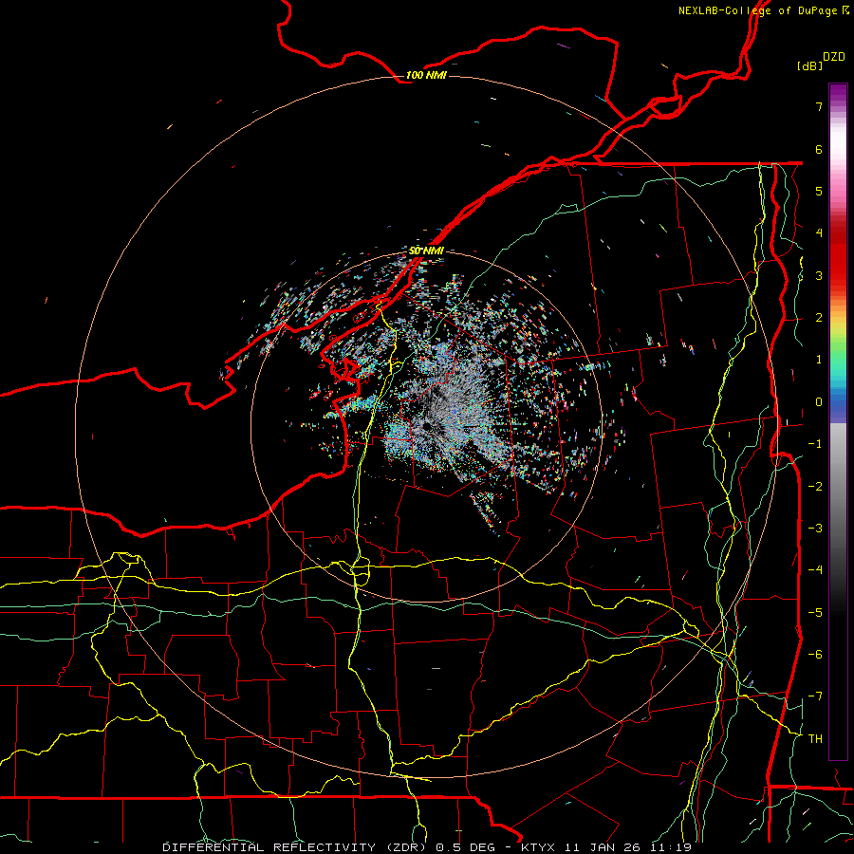The width and height of the screenshot is (854, 854).
Task: Click the ZDR color scale bar
Action: pyautogui.click(x=838, y=421)
